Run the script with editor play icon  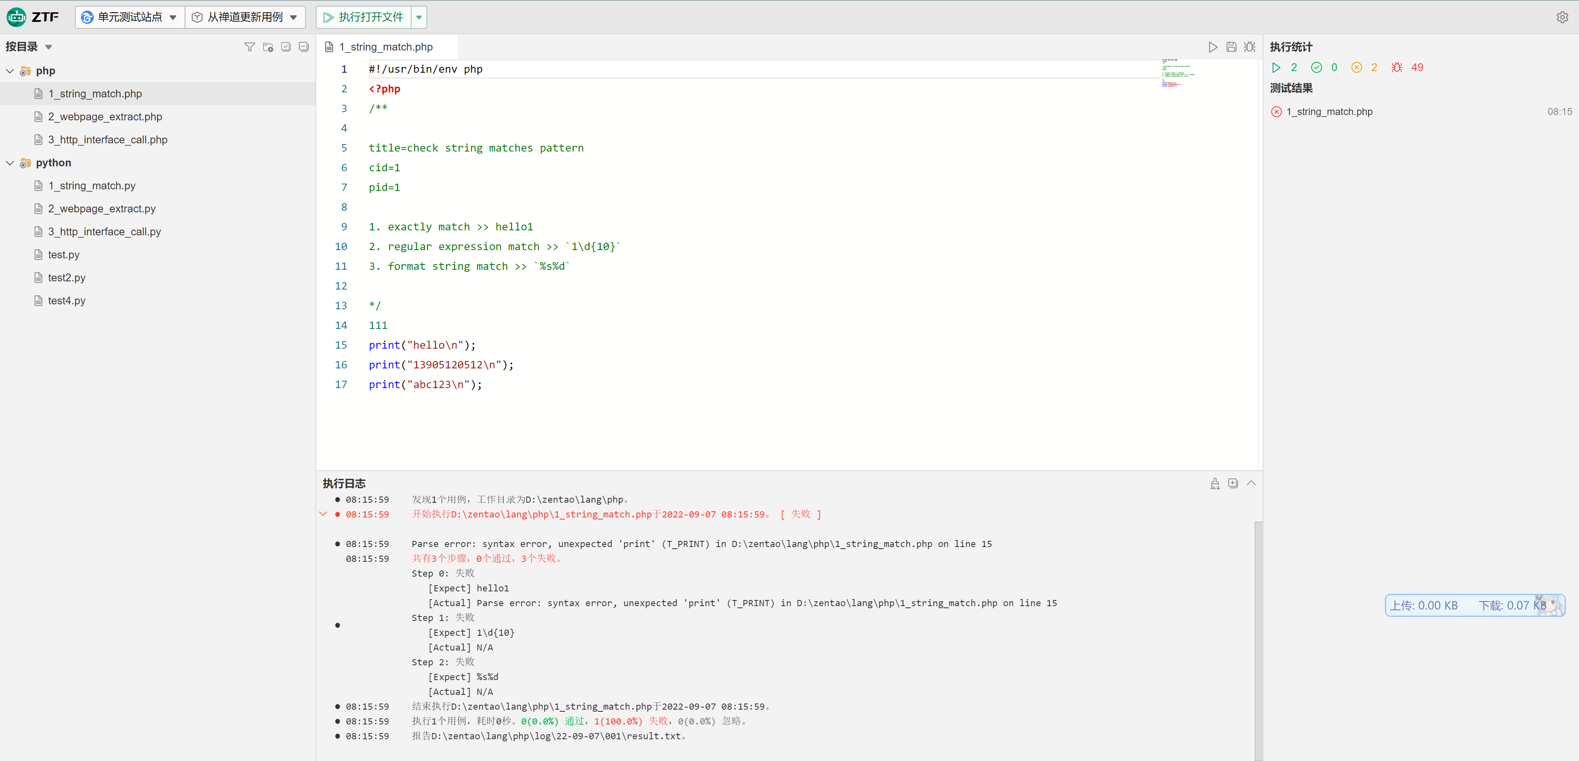point(1213,47)
